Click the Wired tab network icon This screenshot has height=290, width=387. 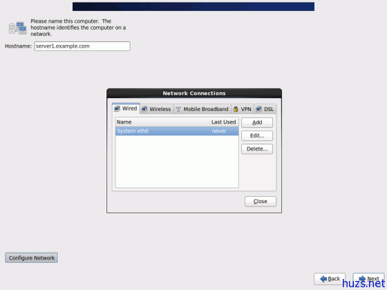[x=117, y=109]
